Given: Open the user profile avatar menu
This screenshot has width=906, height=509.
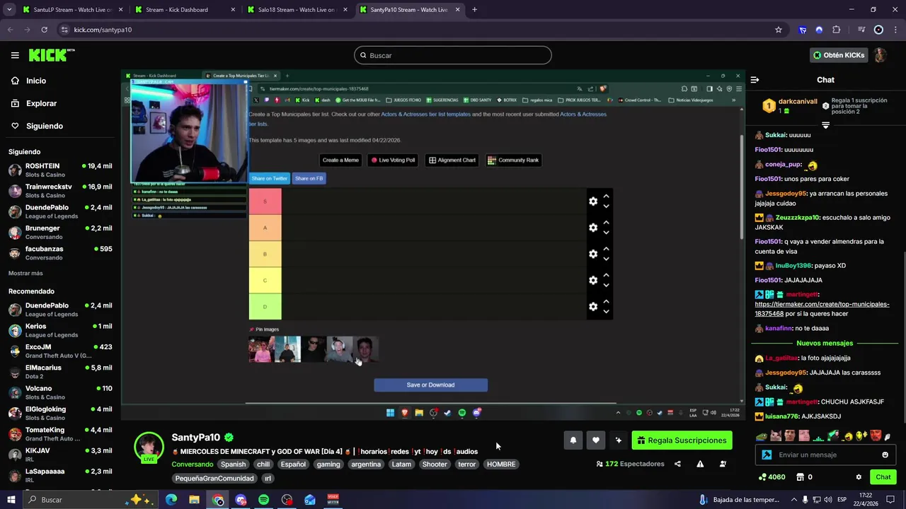Looking at the screenshot, I should (880, 55).
